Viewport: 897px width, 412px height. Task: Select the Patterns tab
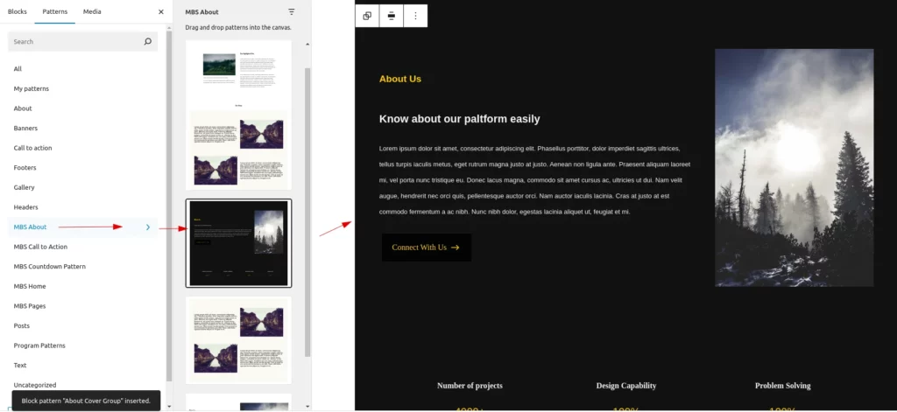tap(54, 12)
